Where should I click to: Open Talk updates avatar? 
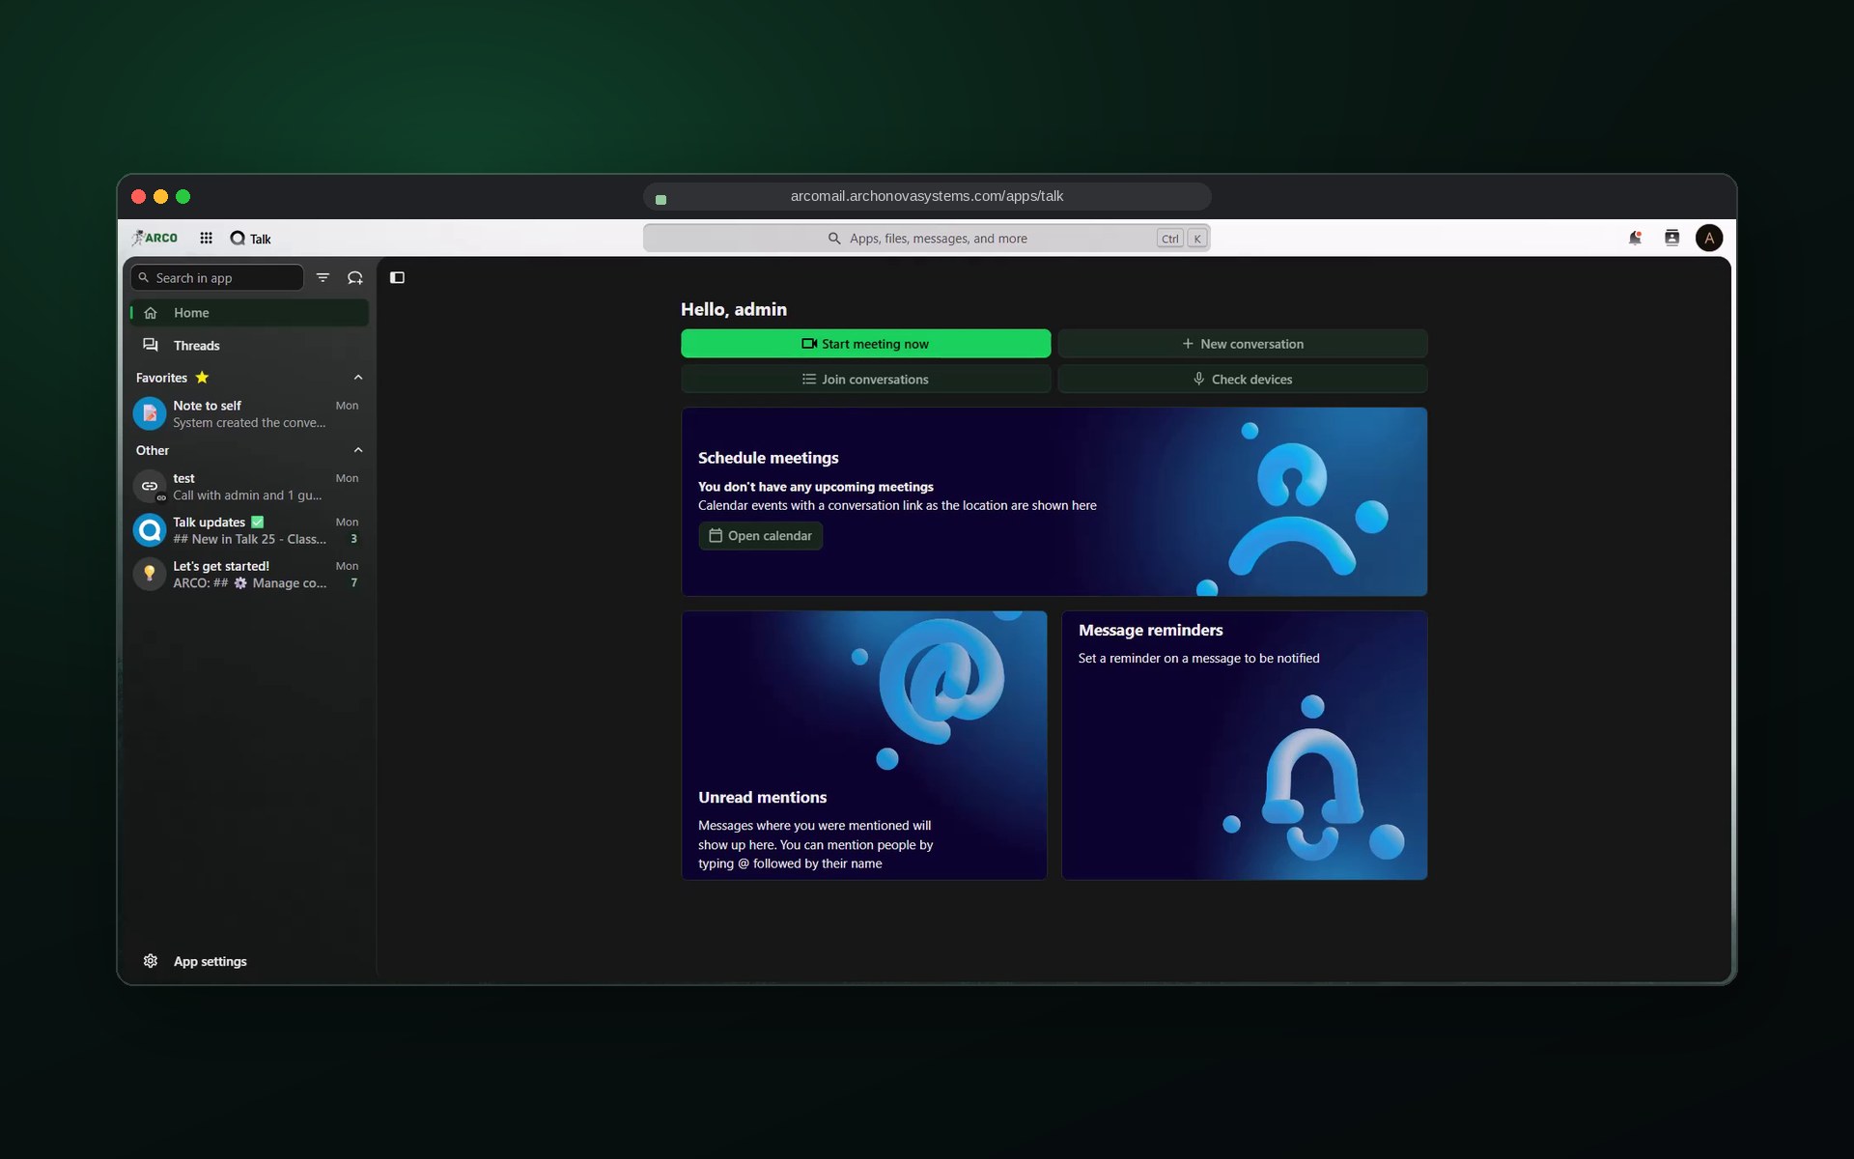(x=150, y=530)
